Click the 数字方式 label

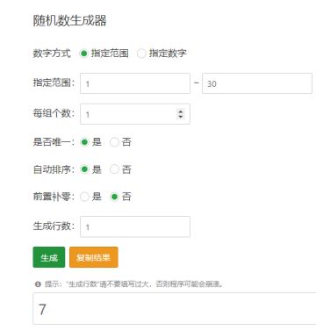point(52,54)
